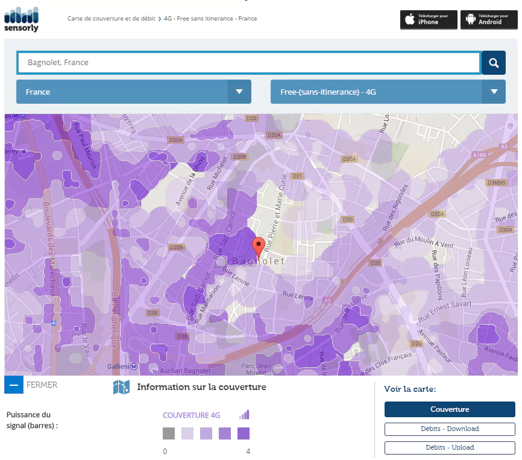The width and height of the screenshot is (522, 460).
Task: Click the Bagnolet, France search field
Action: pos(248,63)
